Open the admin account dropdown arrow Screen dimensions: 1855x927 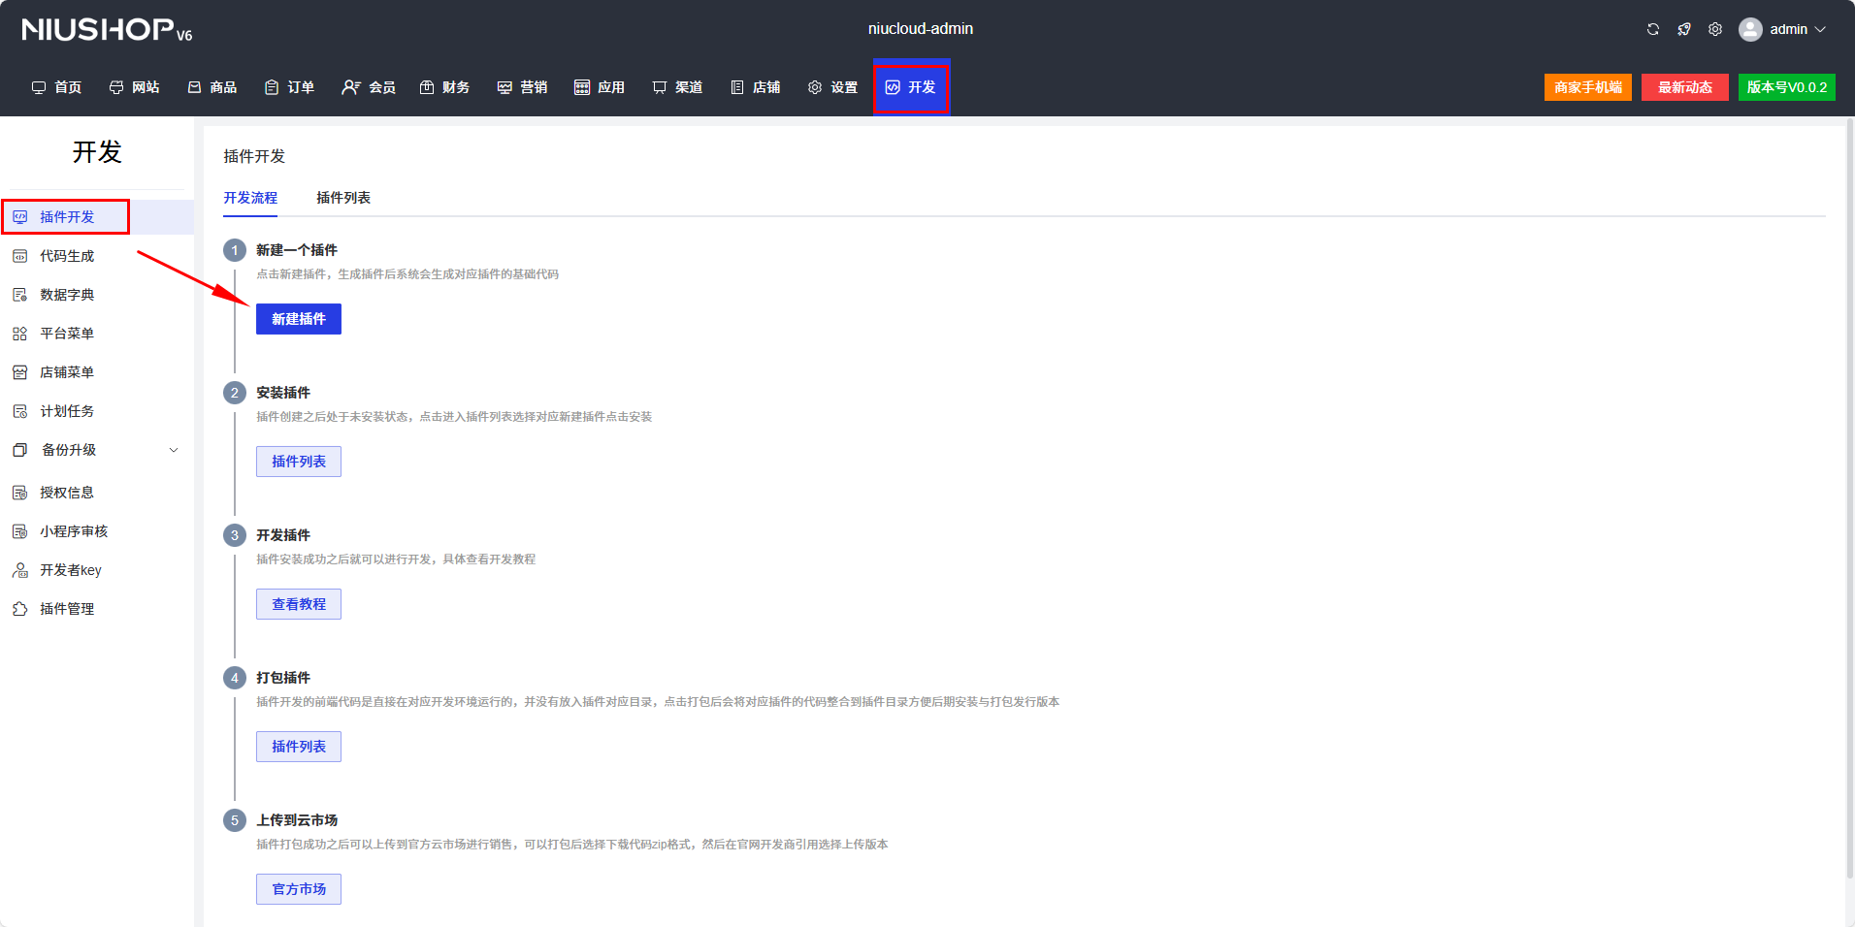[x=1821, y=29]
